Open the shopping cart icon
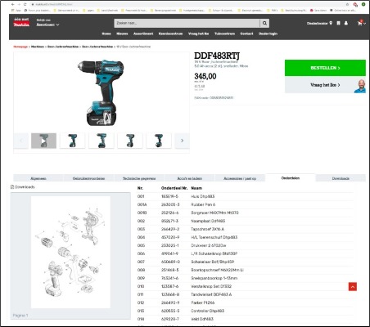 (360, 23)
